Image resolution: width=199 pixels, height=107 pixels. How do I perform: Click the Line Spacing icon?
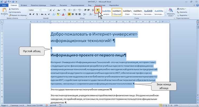tap(85, 14)
